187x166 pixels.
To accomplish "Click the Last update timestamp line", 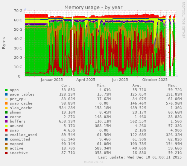I will (x=140, y=157).
